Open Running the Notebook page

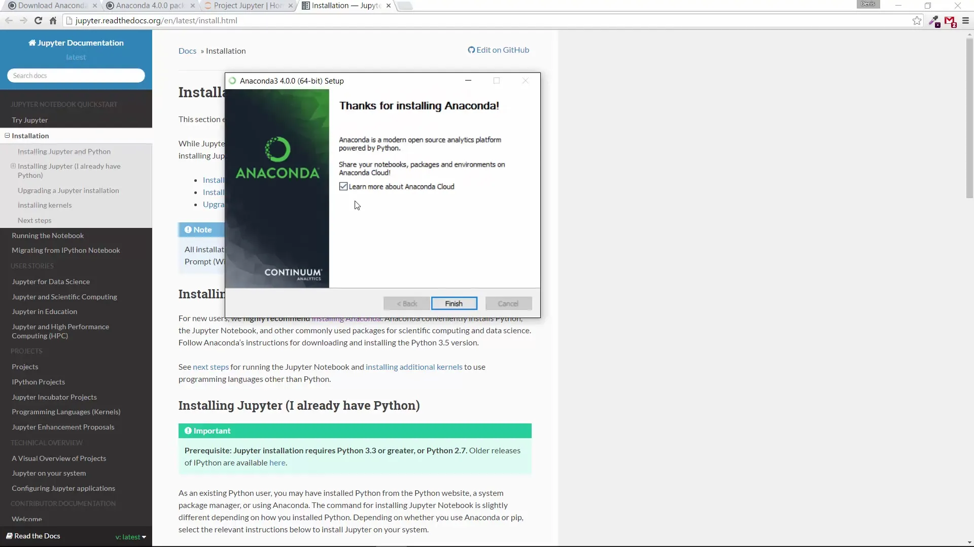(x=48, y=236)
